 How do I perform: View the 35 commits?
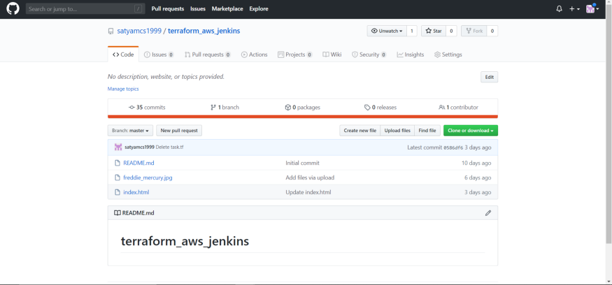click(x=147, y=107)
